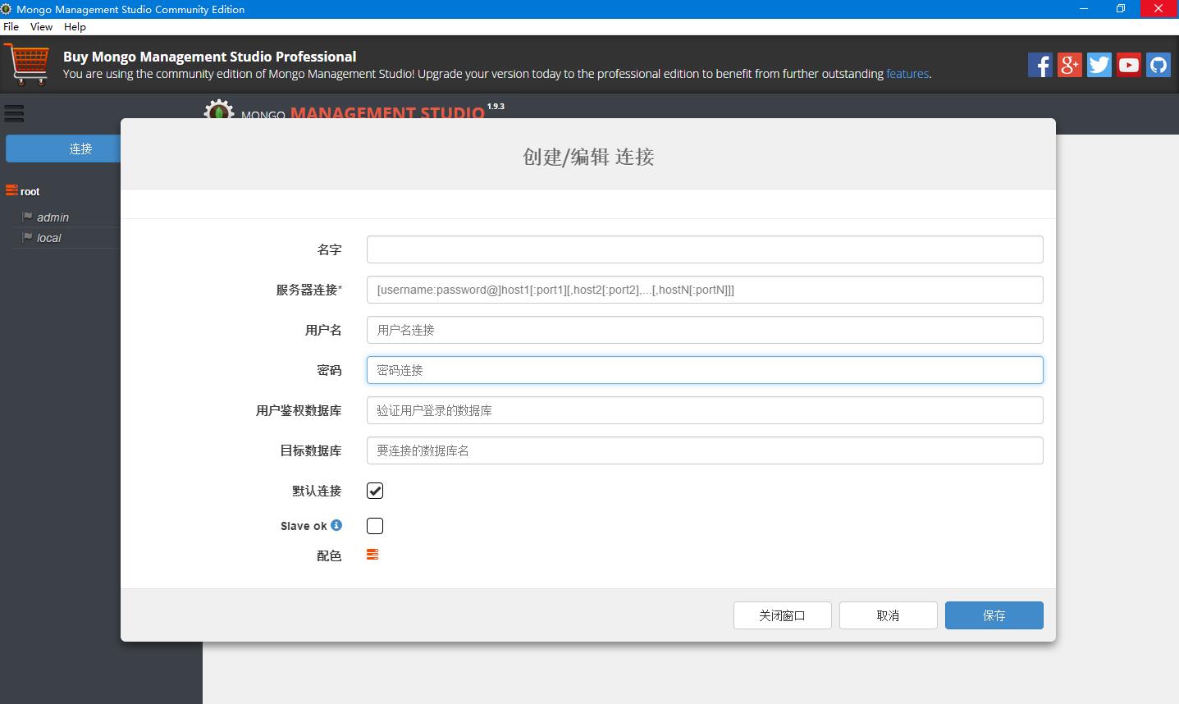The height and width of the screenshot is (704, 1179).
Task: Uncheck the 默认连接 checkbox
Action: coord(375,491)
